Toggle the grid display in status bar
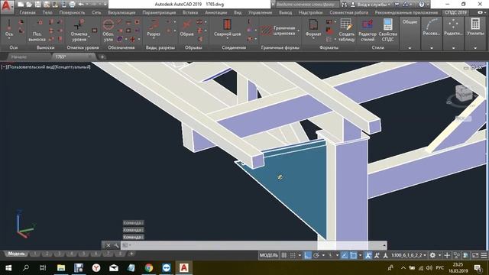Screen dimensions: 489x275 click(283, 255)
